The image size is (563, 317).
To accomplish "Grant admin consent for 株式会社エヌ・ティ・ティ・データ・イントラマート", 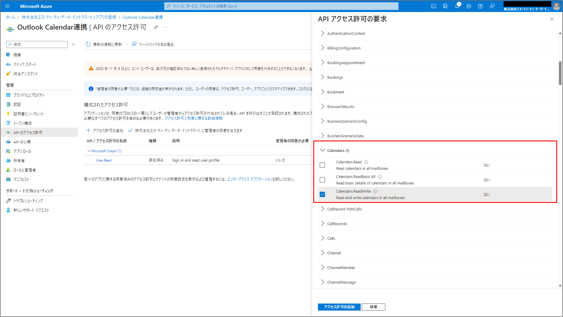I will tap(185, 131).
